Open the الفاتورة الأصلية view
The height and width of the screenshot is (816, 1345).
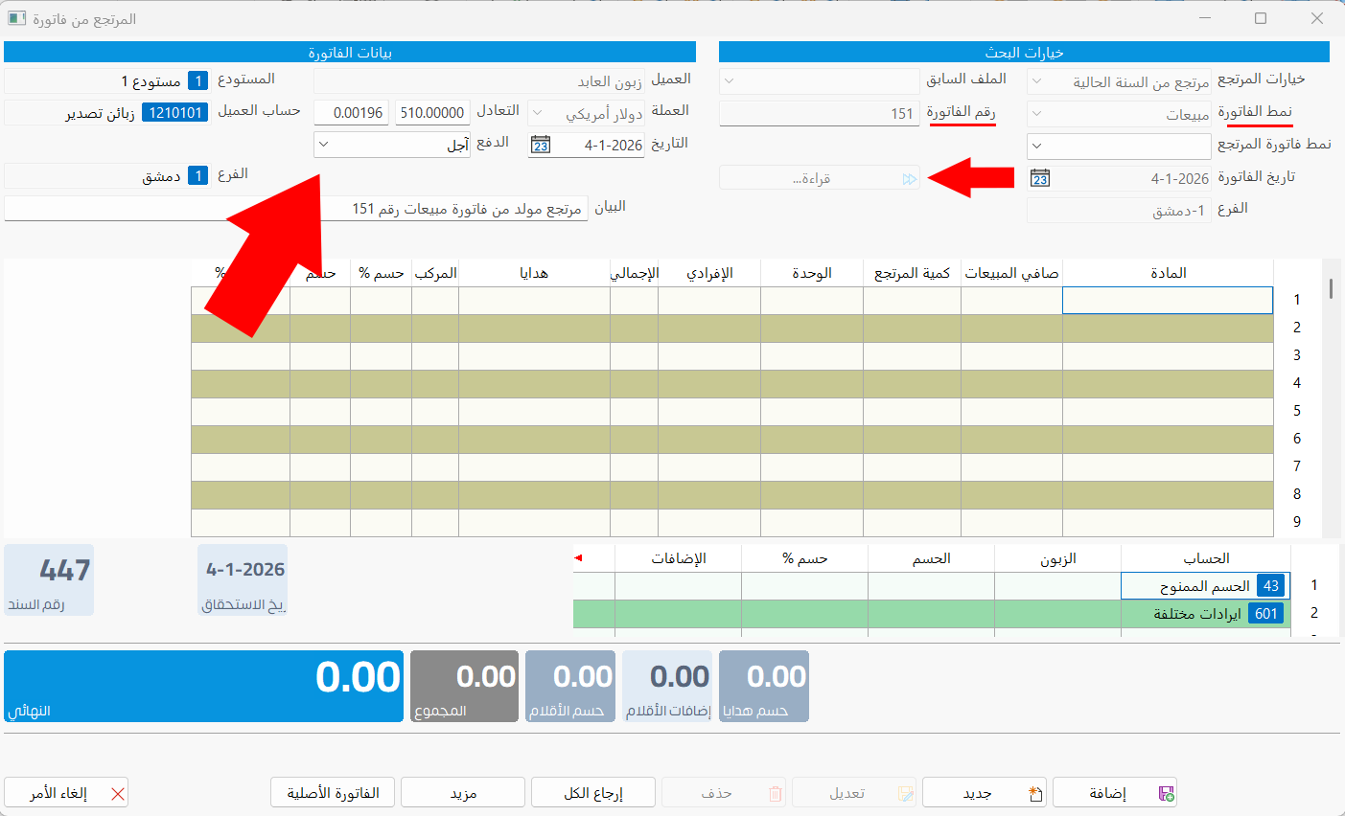[333, 792]
